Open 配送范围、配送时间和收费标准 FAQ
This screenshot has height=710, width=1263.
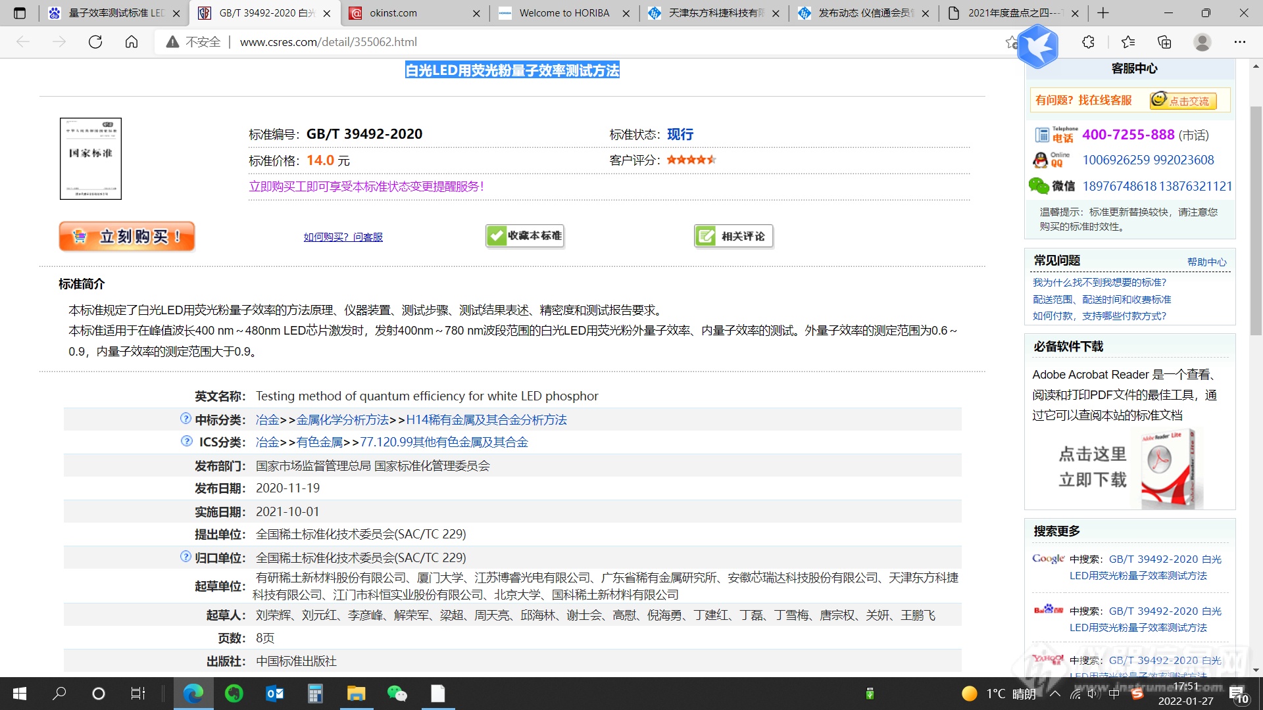[1102, 299]
